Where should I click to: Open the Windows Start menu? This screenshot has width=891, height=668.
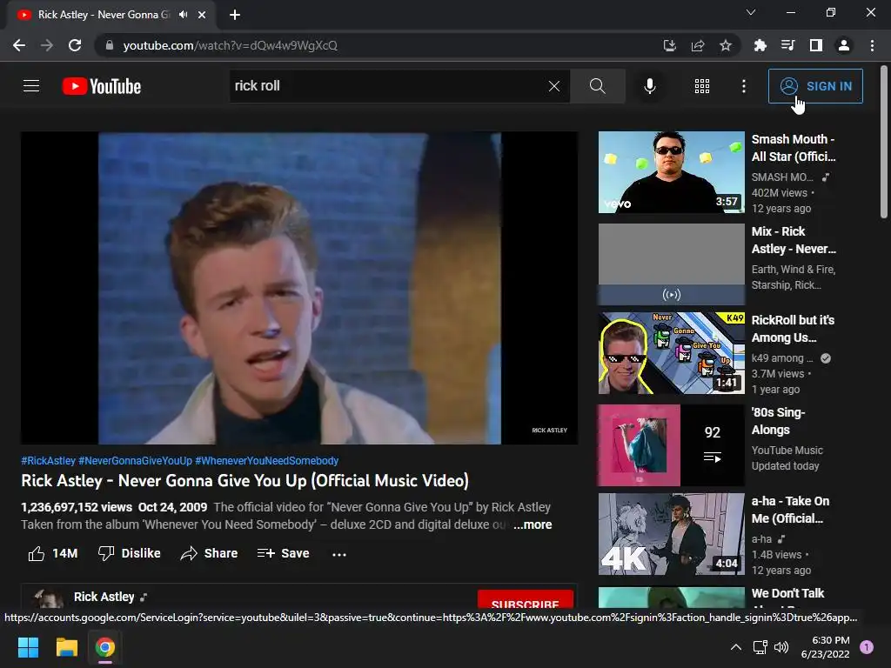tap(28, 647)
